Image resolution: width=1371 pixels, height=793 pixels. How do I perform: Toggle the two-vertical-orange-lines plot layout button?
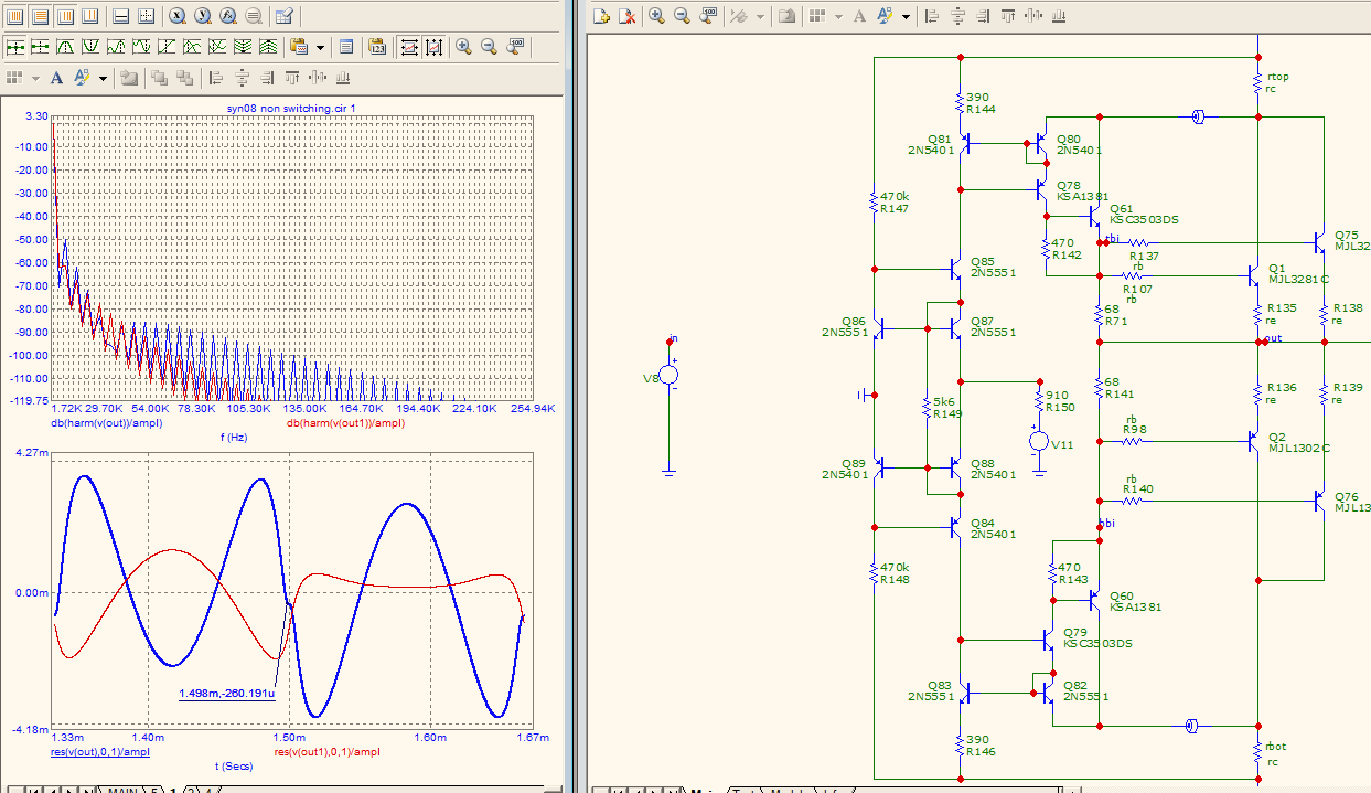90,16
